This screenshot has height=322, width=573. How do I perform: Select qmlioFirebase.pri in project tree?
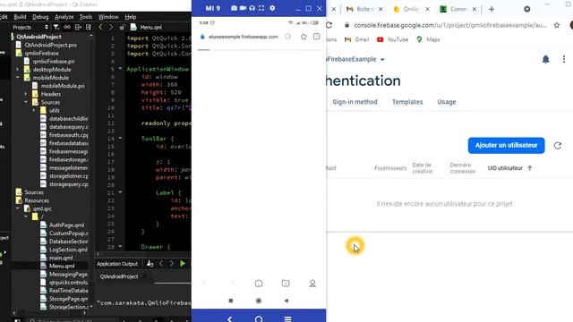point(54,62)
